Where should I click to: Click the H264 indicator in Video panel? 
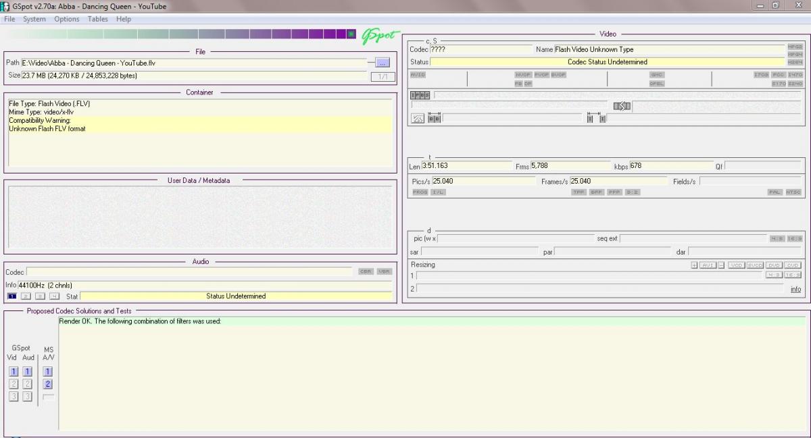(795, 62)
